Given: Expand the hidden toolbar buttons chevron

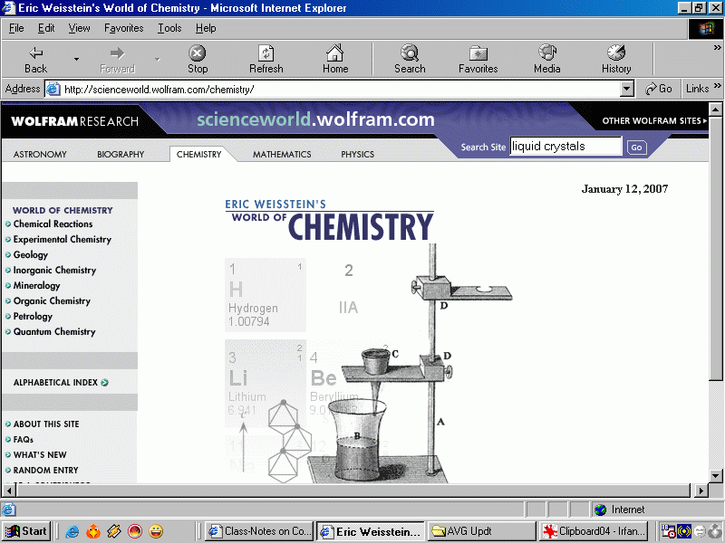Looking at the screenshot, I should coord(717,48).
